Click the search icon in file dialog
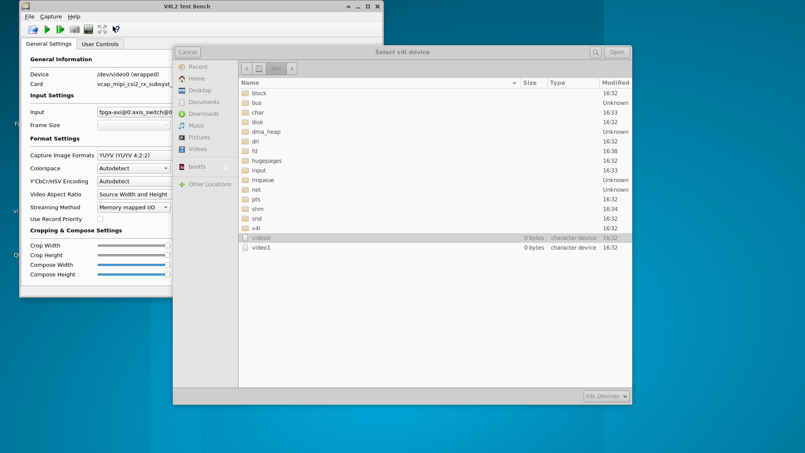 tap(595, 52)
